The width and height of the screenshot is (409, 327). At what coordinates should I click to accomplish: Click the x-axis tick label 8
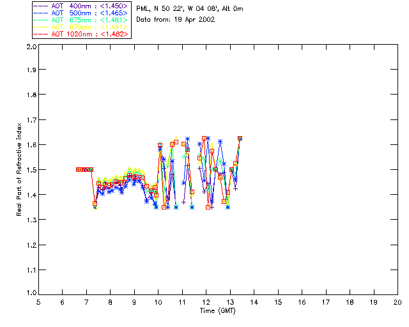click(111, 302)
